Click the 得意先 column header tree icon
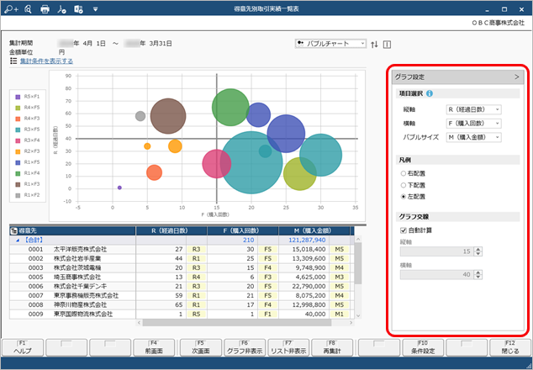 point(14,231)
